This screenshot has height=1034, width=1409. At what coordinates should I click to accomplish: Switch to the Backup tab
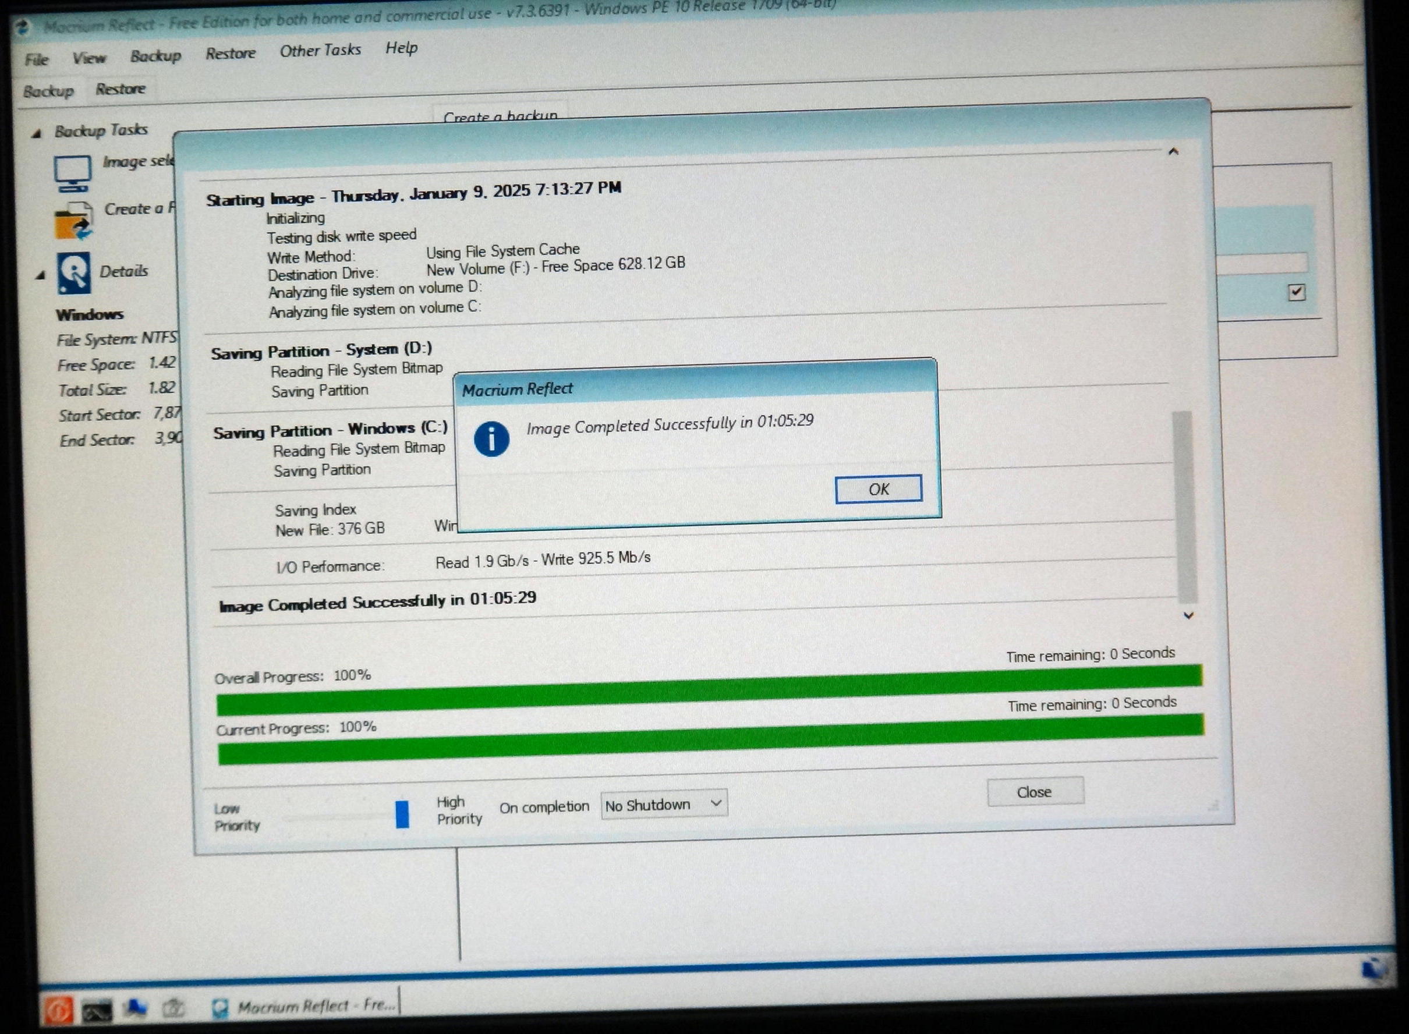[x=48, y=91]
